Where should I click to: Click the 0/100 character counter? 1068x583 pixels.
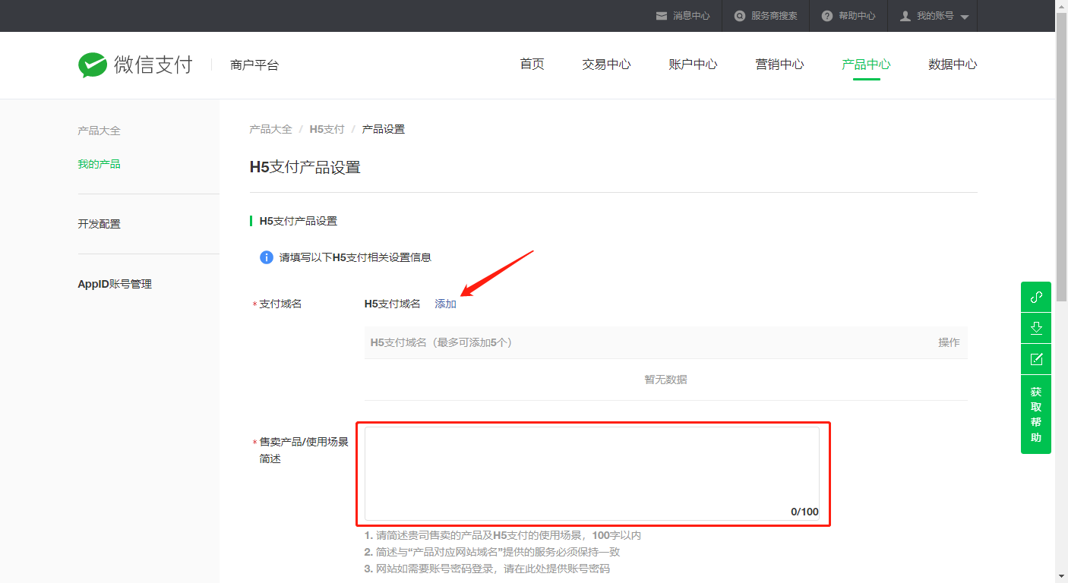pos(804,512)
